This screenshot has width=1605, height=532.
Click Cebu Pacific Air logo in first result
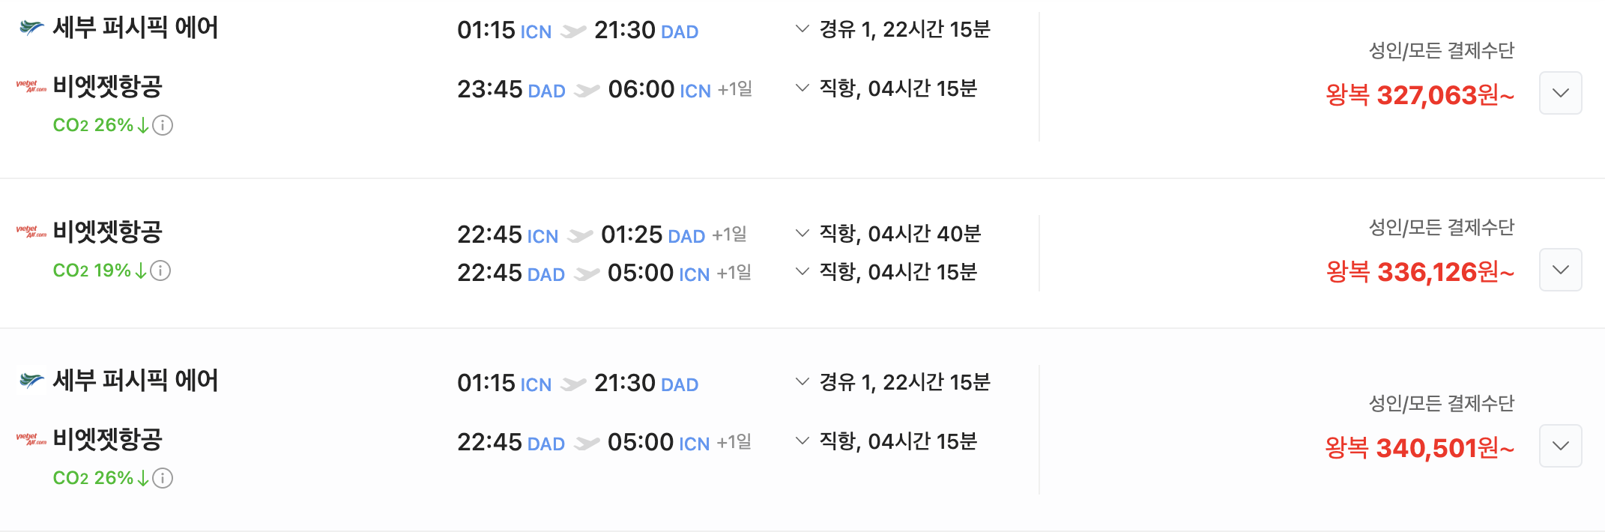[x=31, y=28]
